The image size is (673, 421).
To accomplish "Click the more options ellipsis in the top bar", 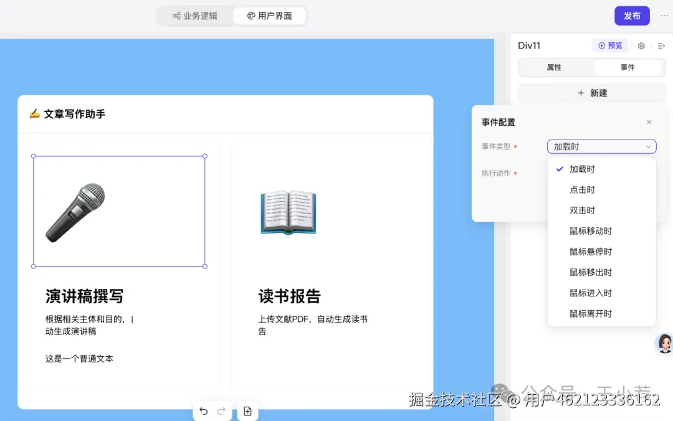I will pos(664,16).
